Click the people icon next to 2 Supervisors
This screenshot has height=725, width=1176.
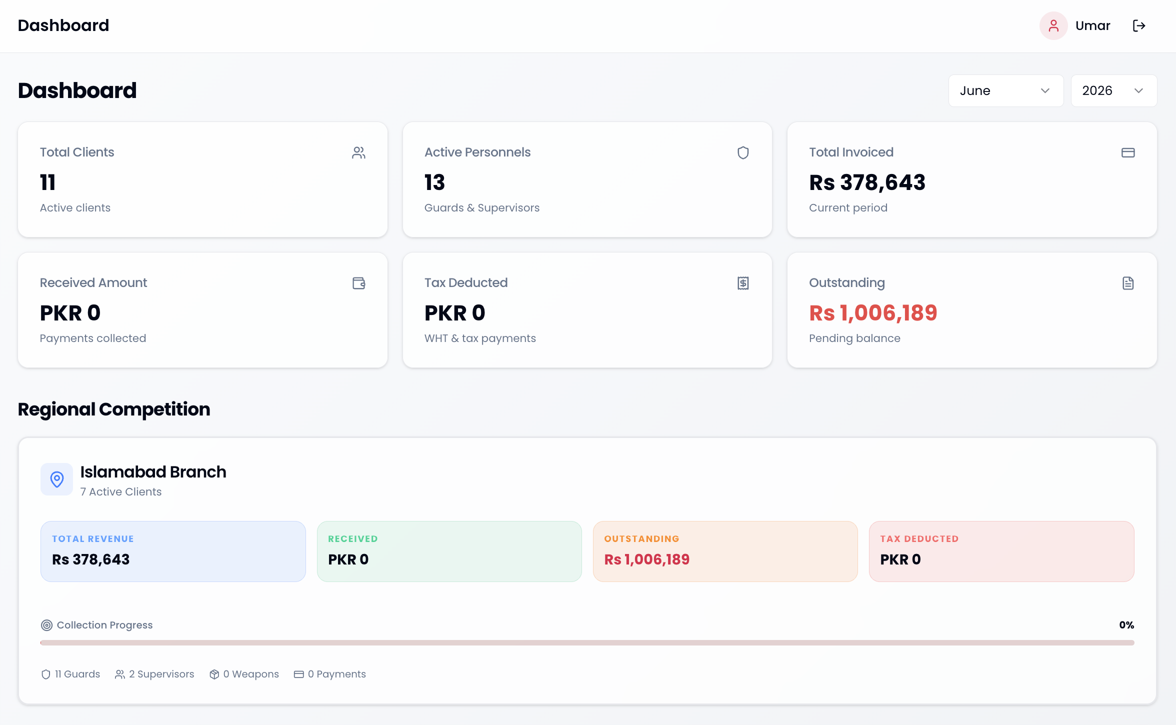pos(120,674)
